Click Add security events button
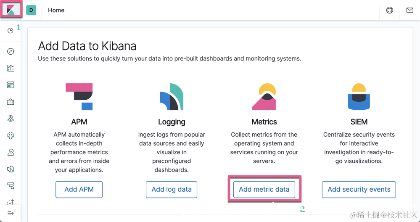This screenshot has height=222, width=420. pos(359,189)
